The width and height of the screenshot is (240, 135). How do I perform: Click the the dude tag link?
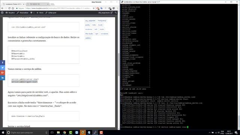tap(89, 34)
